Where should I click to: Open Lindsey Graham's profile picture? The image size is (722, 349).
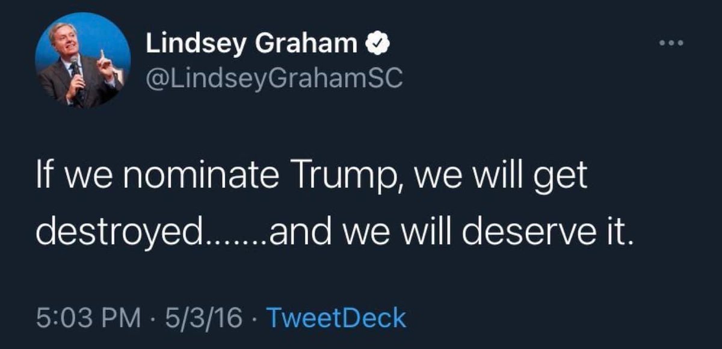coord(82,60)
